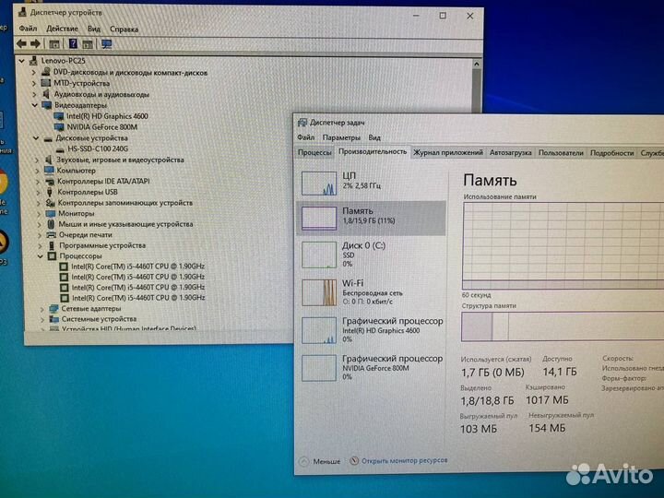Click the Очереди печати printer icon

[x=51, y=234]
